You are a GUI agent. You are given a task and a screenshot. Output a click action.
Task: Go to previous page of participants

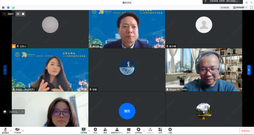click(5, 70)
